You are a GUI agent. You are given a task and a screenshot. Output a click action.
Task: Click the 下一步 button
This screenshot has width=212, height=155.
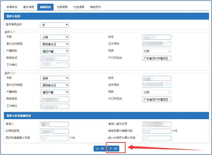point(113,149)
